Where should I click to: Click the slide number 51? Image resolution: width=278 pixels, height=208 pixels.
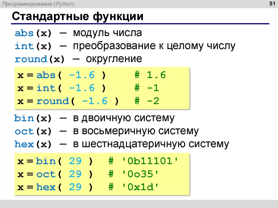tap(273, 4)
